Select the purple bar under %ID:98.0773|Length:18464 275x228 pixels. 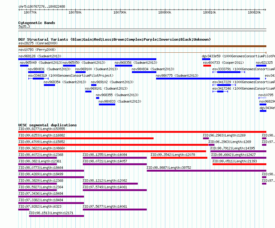(x=51, y=171)
